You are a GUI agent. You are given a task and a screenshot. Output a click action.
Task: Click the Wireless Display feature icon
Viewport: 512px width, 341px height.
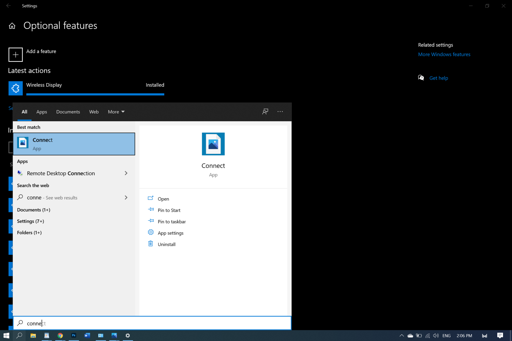pyautogui.click(x=15, y=88)
